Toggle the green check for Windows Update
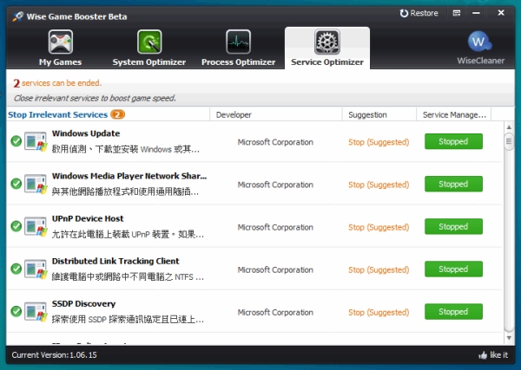 pyautogui.click(x=16, y=141)
